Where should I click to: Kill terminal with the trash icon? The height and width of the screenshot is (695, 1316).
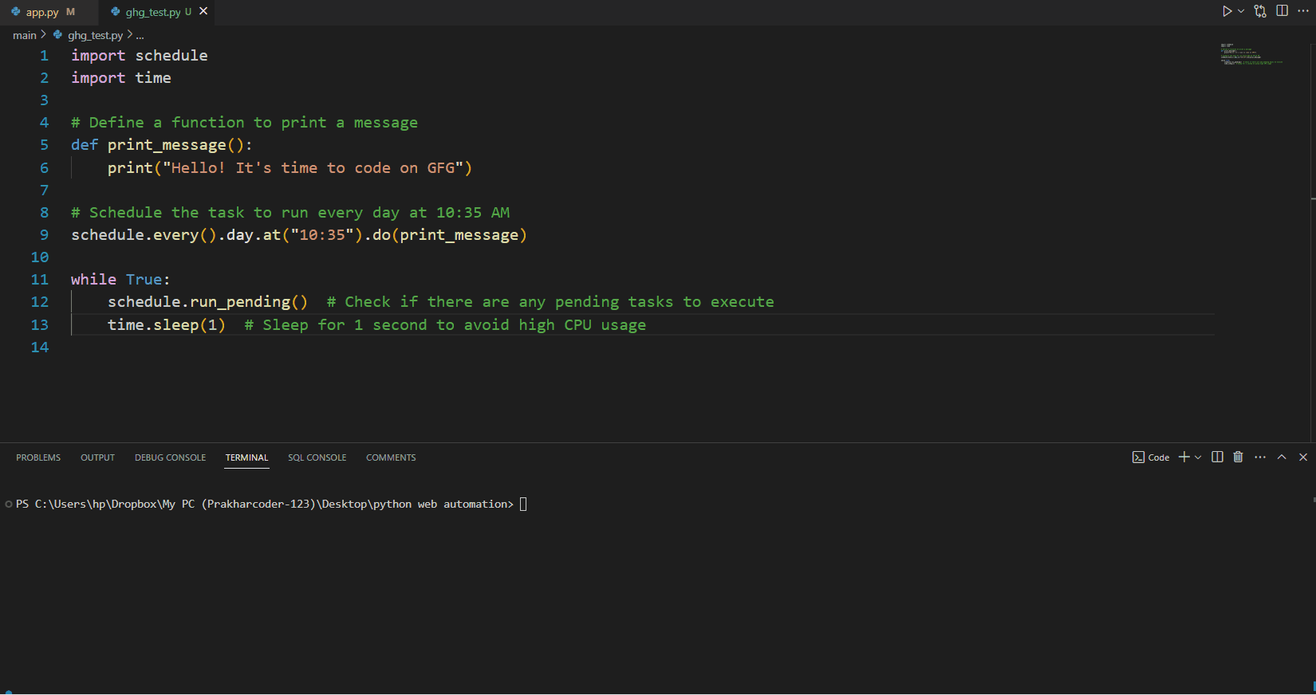pyautogui.click(x=1238, y=457)
